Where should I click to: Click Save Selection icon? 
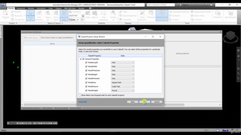(x=39, y=15)
